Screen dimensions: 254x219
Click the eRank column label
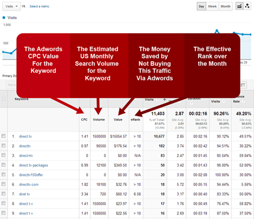pos(135,119)
